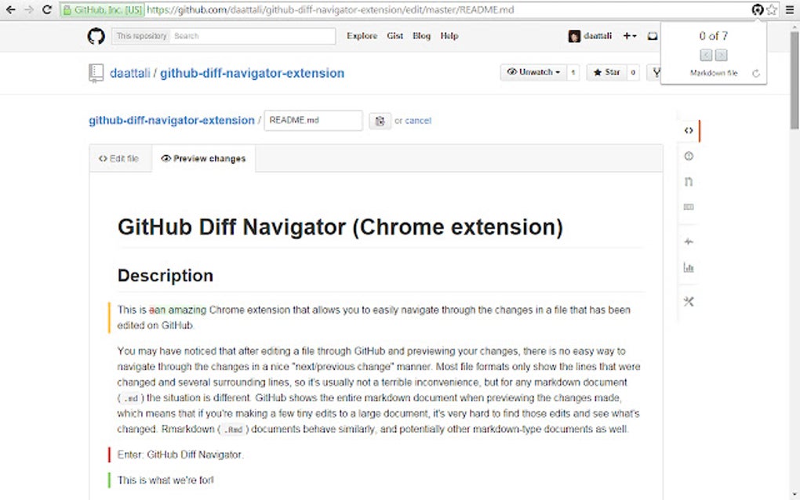Open the Help menu item
This screenshot has height=500, width=800.
point(449,36)
